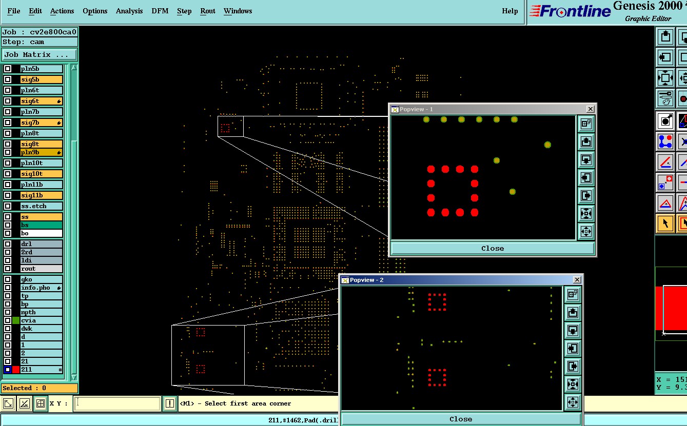Toggle display checkbox for layer pln5b
Image resolution: width=687 pixels, height=426 pixels.
(8, 69)
